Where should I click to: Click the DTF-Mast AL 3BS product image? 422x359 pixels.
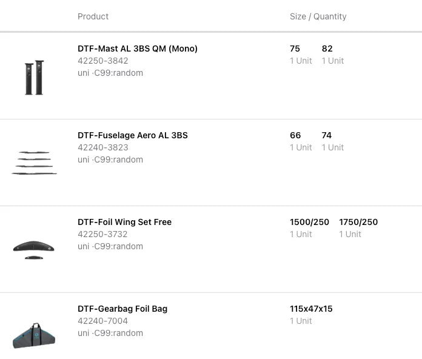tap(34, 77)
